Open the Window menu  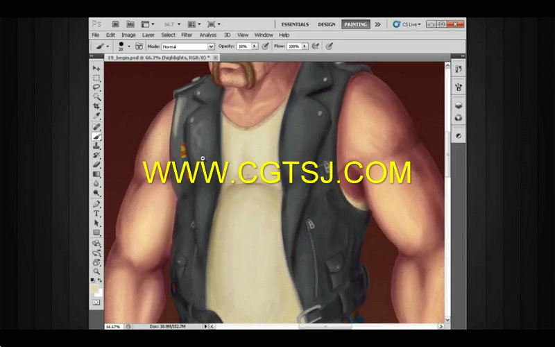264,35
